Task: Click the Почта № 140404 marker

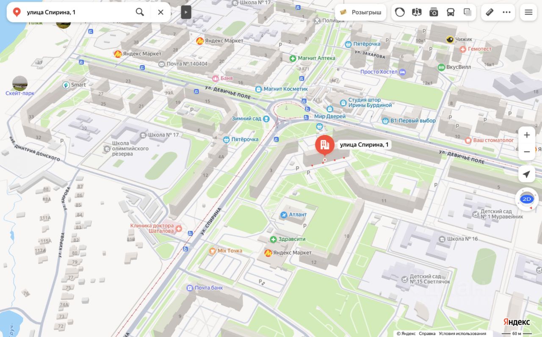Action: (161, 64)
